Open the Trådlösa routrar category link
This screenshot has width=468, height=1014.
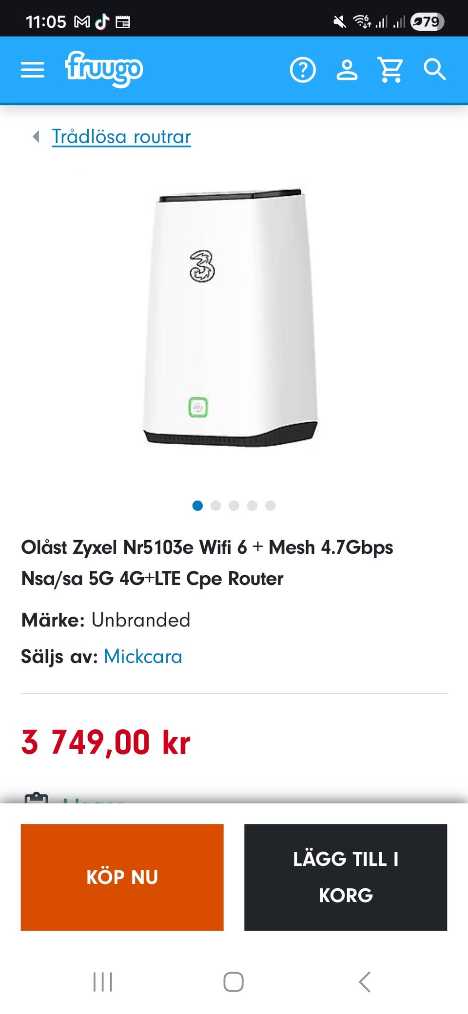point(121,136)
